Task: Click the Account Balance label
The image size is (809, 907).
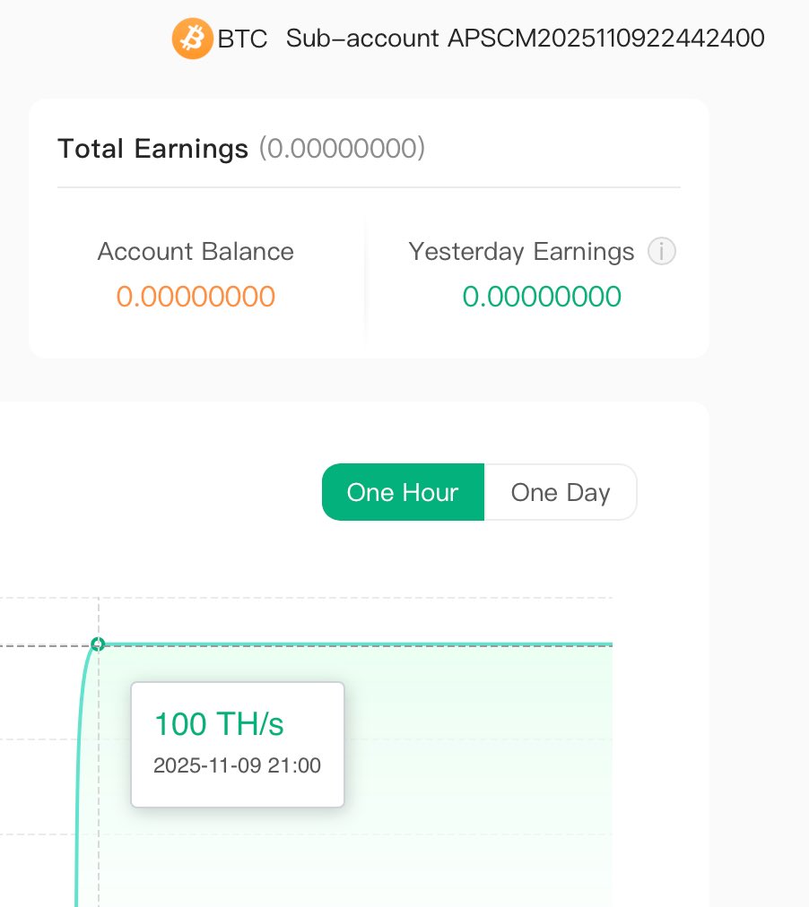Action: pos(196,252)
